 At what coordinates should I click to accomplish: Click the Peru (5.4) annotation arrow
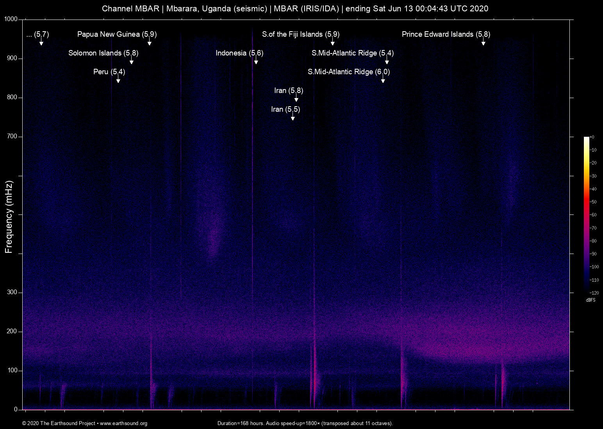[x=119, y=79]
